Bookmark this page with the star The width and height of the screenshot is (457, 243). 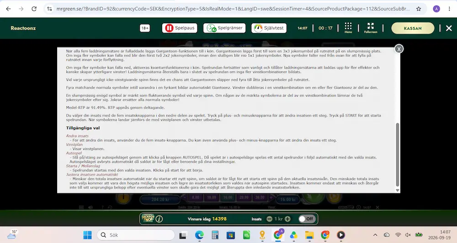tap(419, 9)
